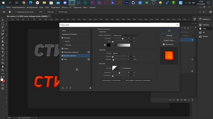Viewport: 213px width, 119px height.
Task: Confirm dialog with OK button
Action: [x=169, y=31]
